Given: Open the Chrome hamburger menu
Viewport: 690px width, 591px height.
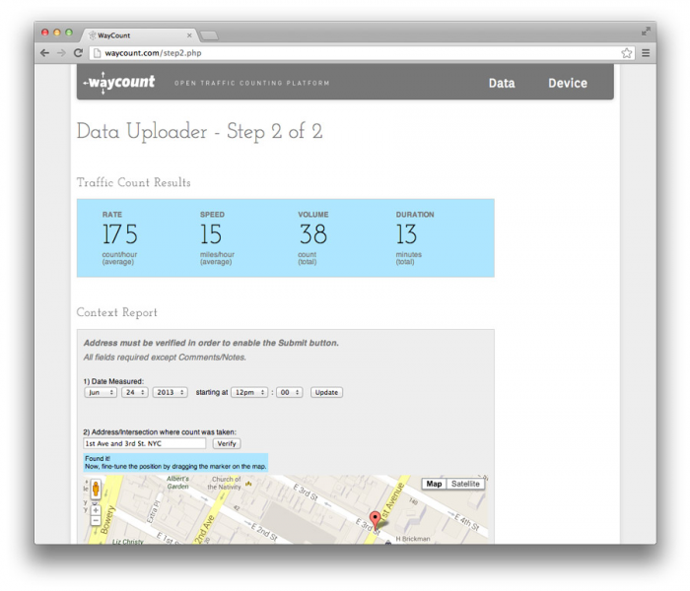Looking at the screenshot, I should (x=646, y=53).
